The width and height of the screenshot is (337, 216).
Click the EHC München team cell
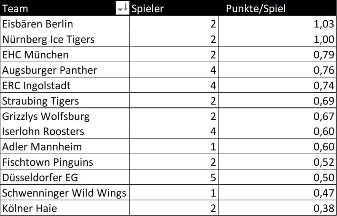(35, 55)
